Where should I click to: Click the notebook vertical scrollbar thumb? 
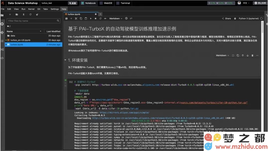pos(262,27)
